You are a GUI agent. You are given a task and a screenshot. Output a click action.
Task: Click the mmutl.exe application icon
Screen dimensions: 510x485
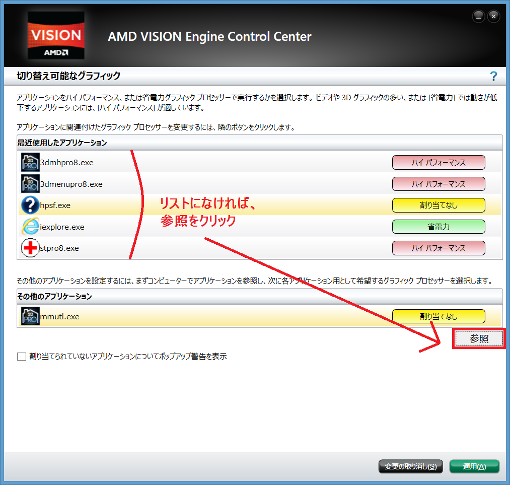[30, 316]
